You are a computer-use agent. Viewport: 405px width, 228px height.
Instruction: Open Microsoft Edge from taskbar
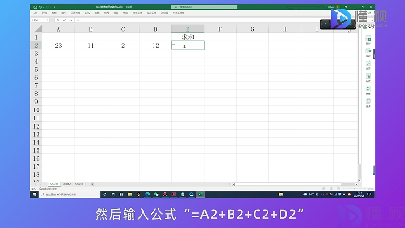(x=147, y=195)
